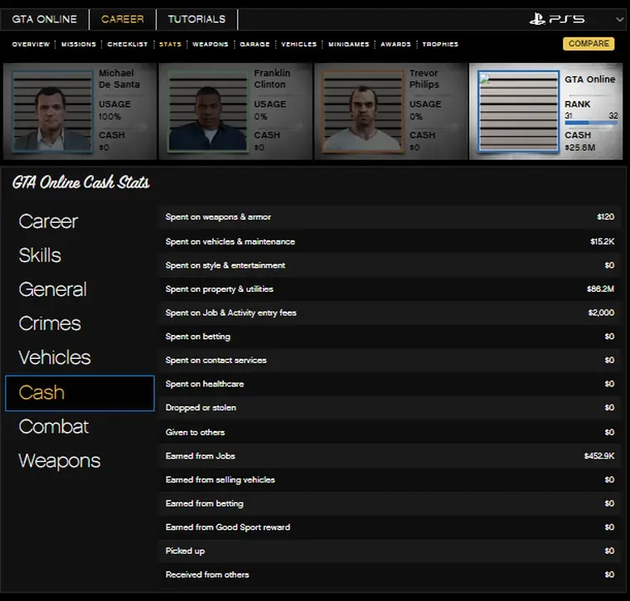Open the Weapons submenu in navigation bar
630x601 pixels.
click(x=210, y=44)
